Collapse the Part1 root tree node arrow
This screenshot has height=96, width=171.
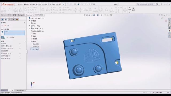pyautogui.click(x=28, y=18)
